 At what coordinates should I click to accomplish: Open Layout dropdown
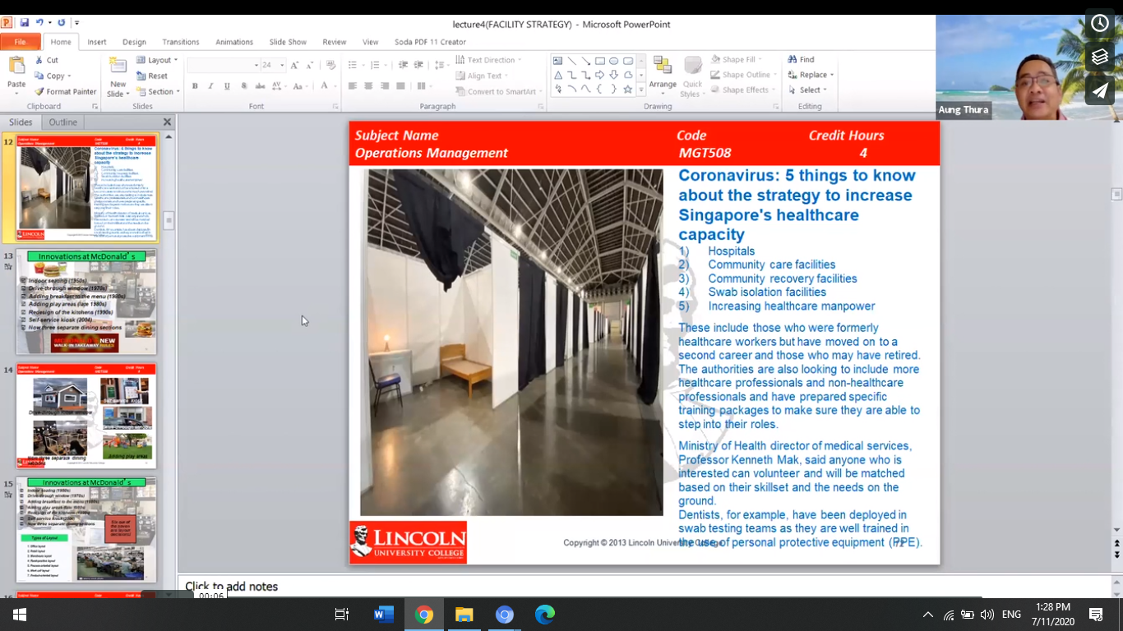click(x=156, y=60)
